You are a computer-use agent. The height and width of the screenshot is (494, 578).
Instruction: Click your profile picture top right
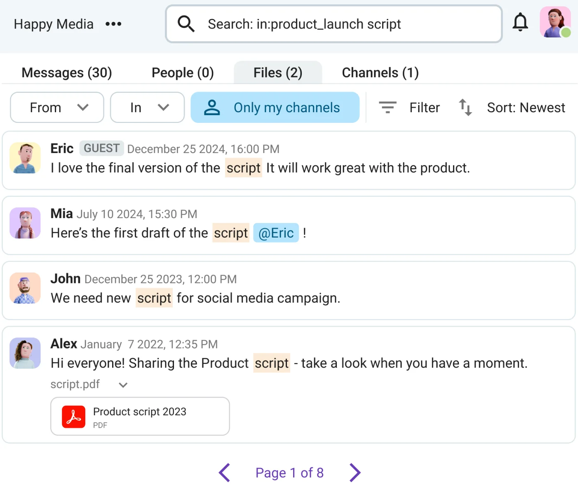tap(555, 22)
